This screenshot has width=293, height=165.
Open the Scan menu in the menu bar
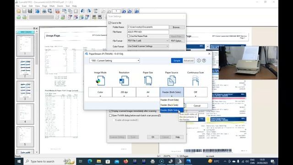(24, 6)
